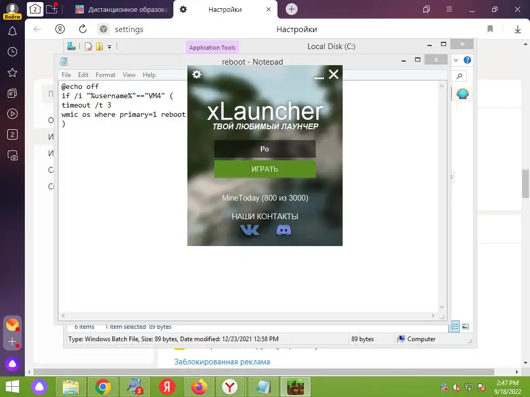This screenshot has width=530, height=397.
Task: Open the VK contact icon
Action: (249, 230)
